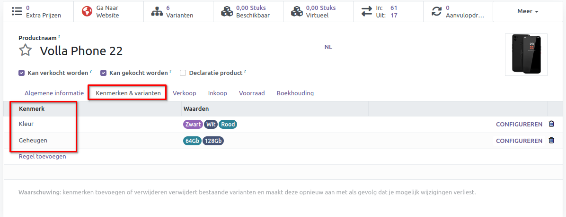Expand the Meer dropdown menu

[x=528, y=11]
